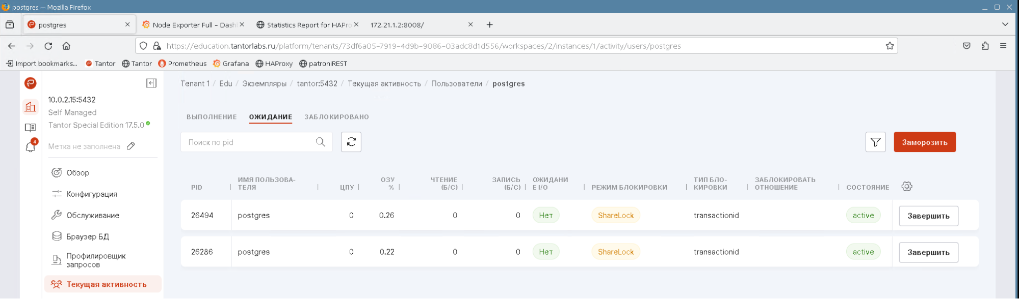Open notifications bell with badge
Viewport: 1019px width, 299px height.
31,147
